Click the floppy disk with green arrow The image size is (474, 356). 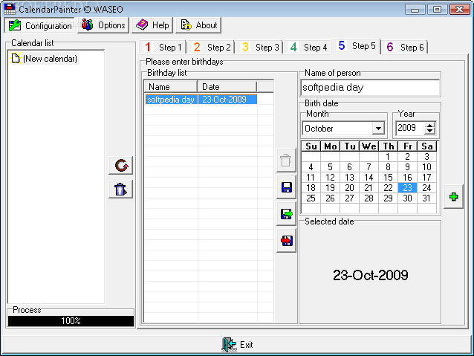(286, 214)
